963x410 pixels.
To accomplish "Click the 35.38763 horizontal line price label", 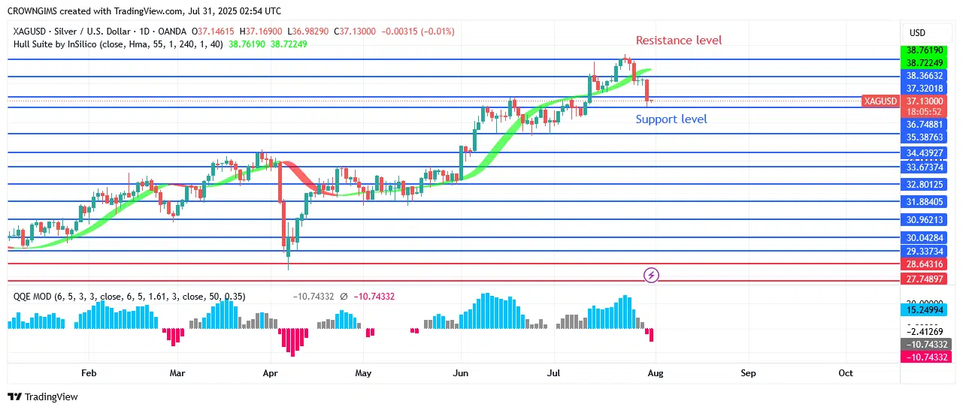I will click(x=924, y=137).
